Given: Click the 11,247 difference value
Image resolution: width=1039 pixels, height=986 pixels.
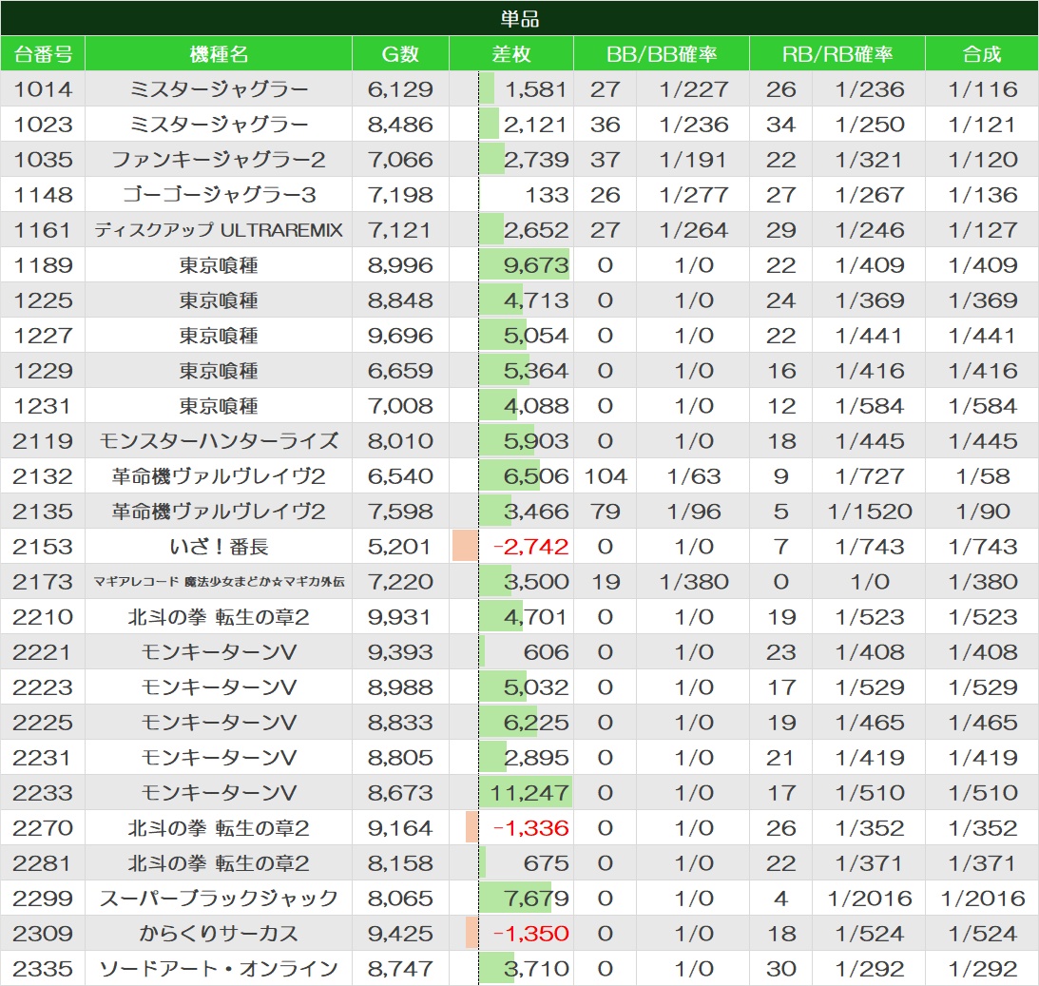Looking at the screenshot, I should tap(529, 793).
